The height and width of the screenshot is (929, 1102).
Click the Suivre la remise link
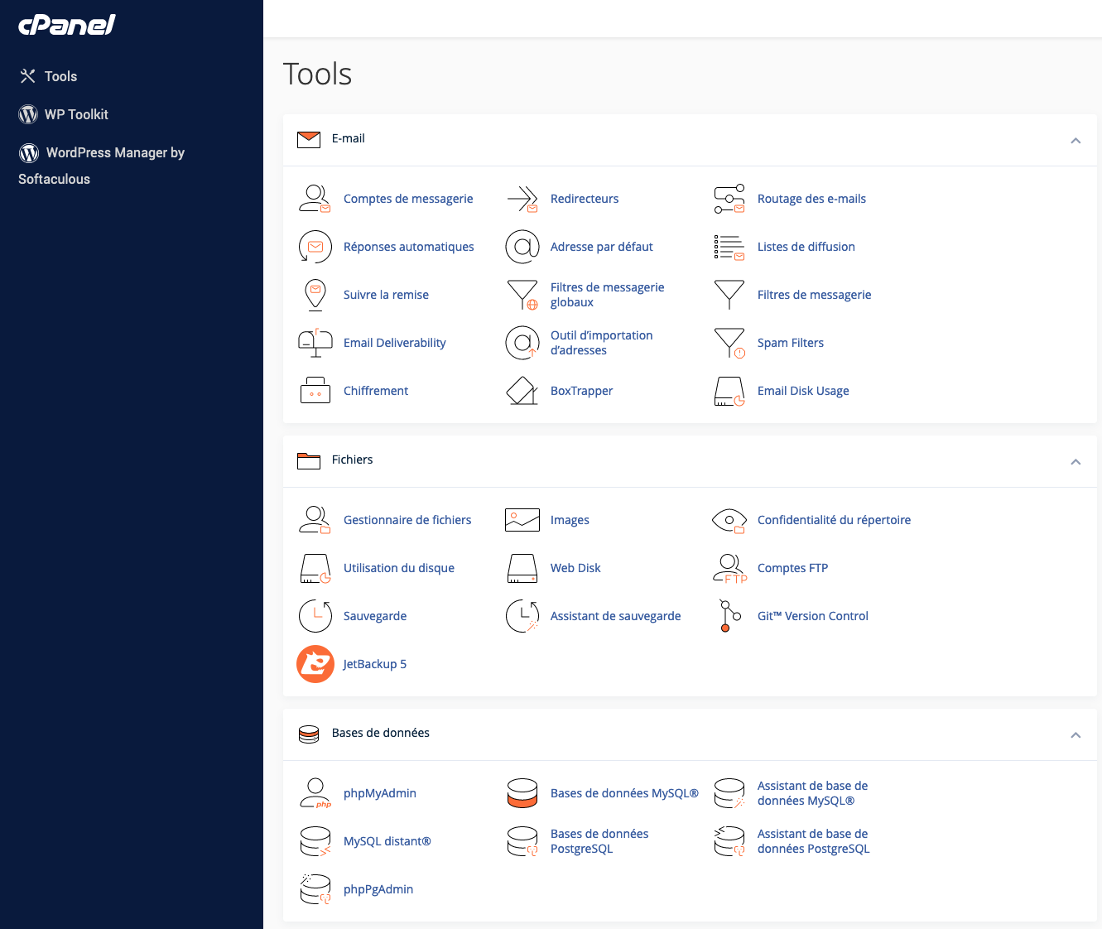(x=386, y=295)
